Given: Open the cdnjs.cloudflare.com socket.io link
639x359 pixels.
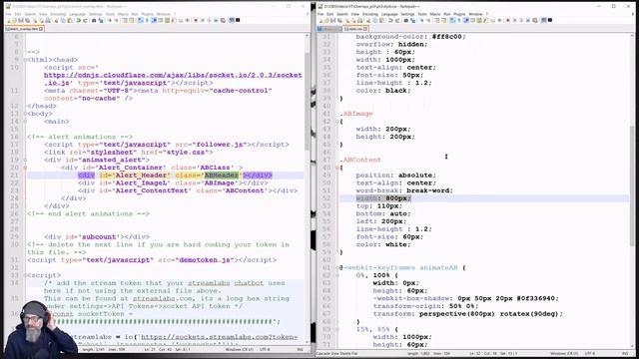Looking at the screenshot, I should tap(173, 79).
